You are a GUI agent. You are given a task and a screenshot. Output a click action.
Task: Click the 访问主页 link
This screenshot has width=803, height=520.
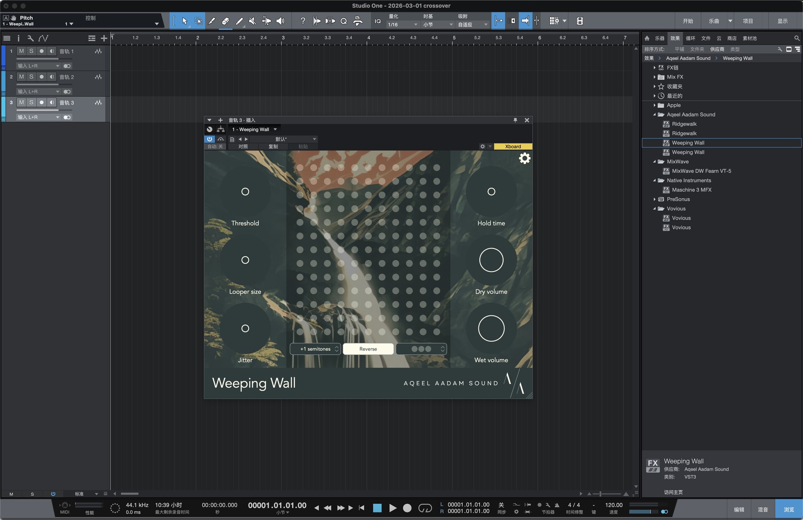(x=673, y=492)
